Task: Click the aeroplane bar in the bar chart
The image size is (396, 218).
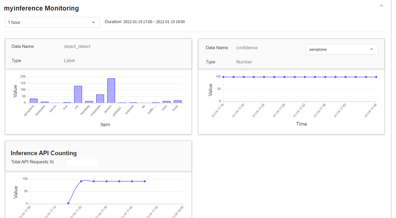Action: click(x=34, y=101)
